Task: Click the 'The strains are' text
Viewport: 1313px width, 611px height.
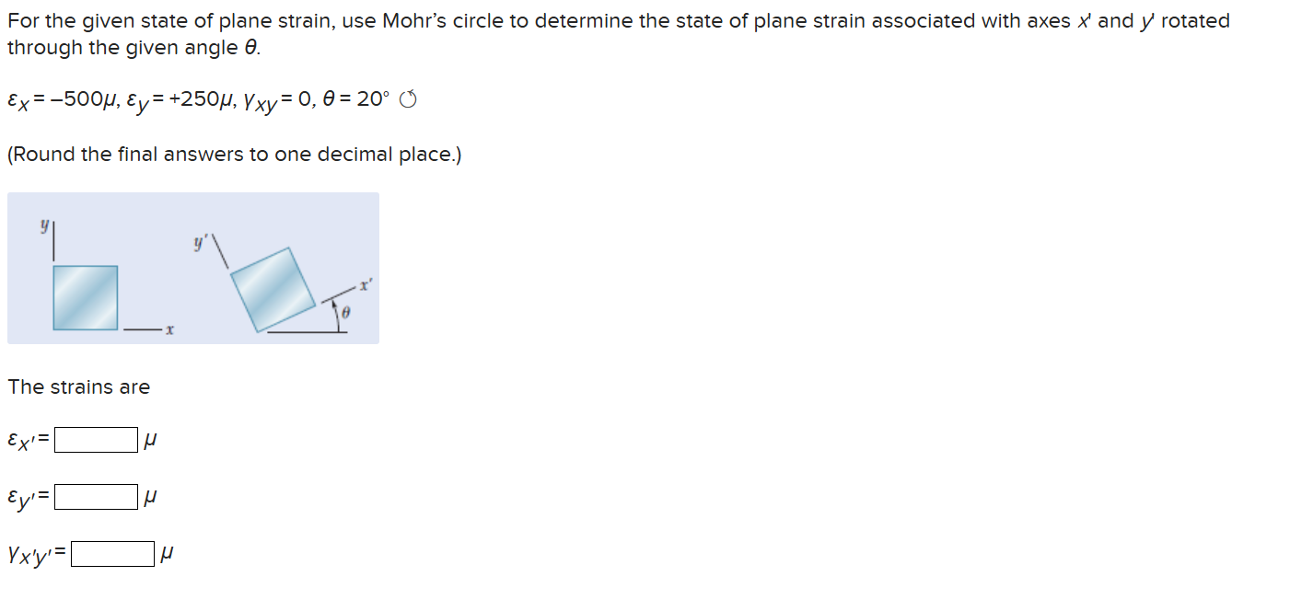Action: 79,387
